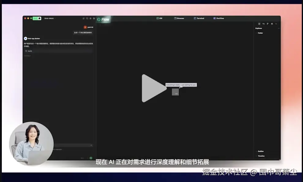
Task: Open the chevron dropdown beside the panel icons
Action: click(x=276, y=24)
